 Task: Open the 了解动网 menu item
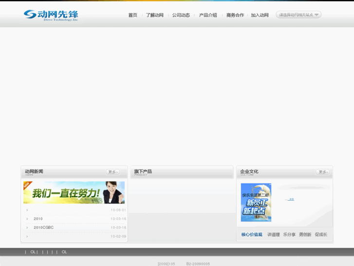click(155, 15)
